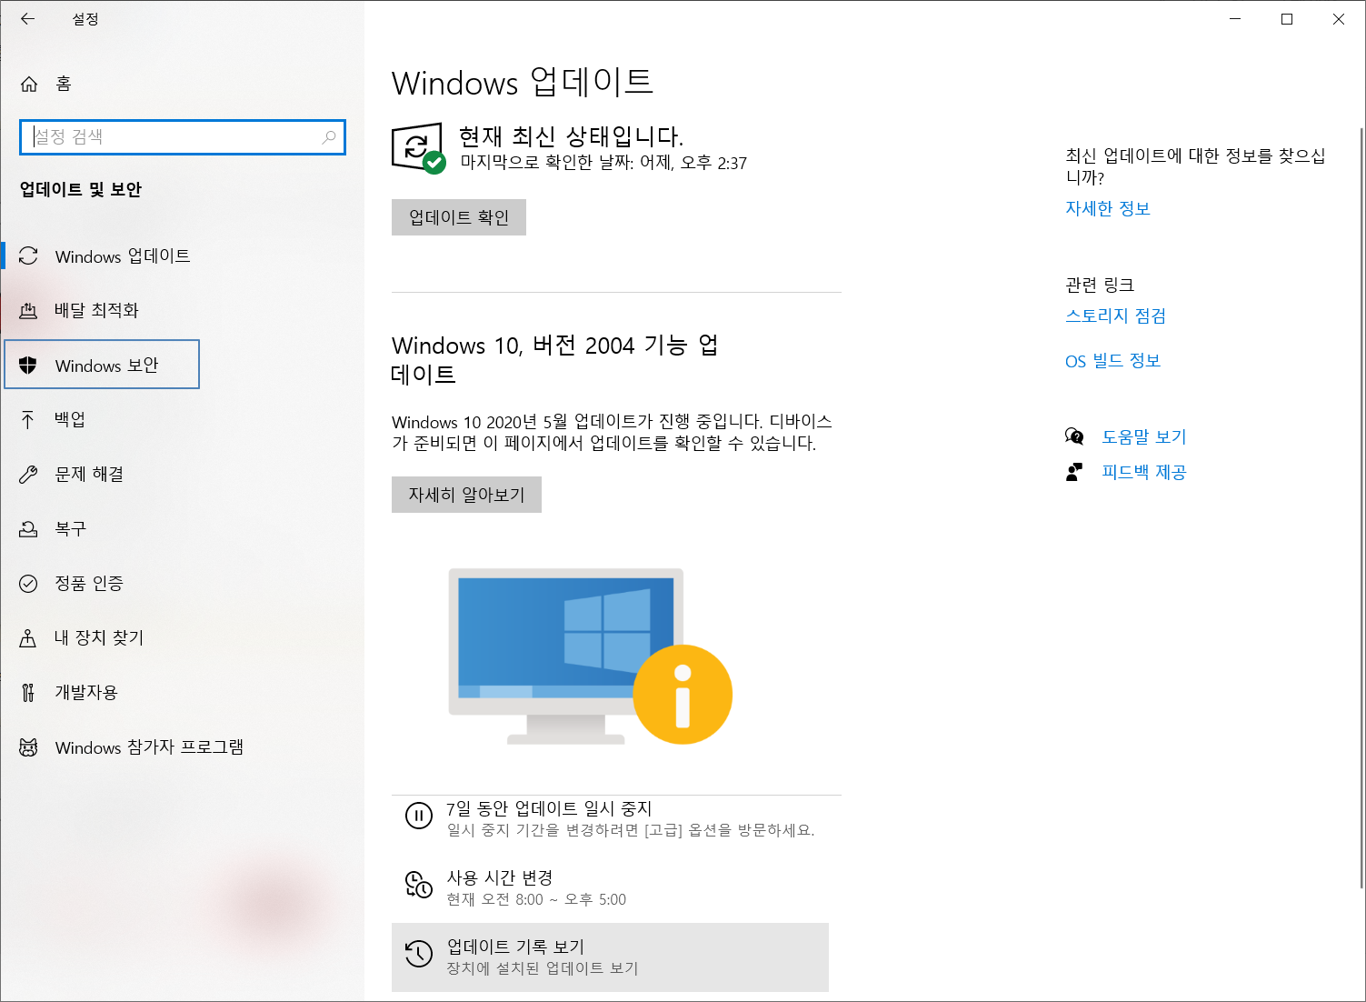1366x1002 pixels.
Task: Open the 홈 home icon
Action: (29, 84)
